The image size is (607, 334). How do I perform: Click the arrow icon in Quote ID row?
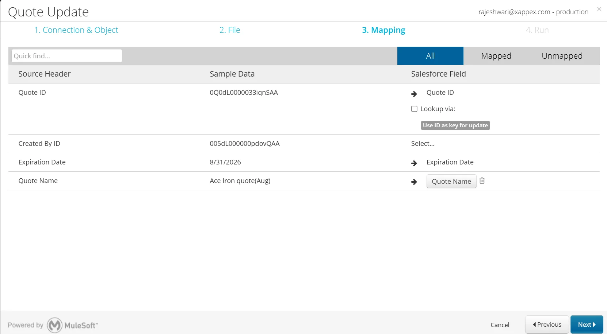[x=414, y=94]
